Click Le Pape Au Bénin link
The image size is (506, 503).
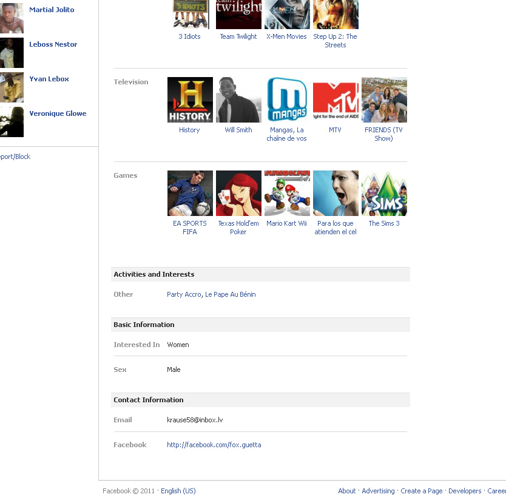point(230,294)
